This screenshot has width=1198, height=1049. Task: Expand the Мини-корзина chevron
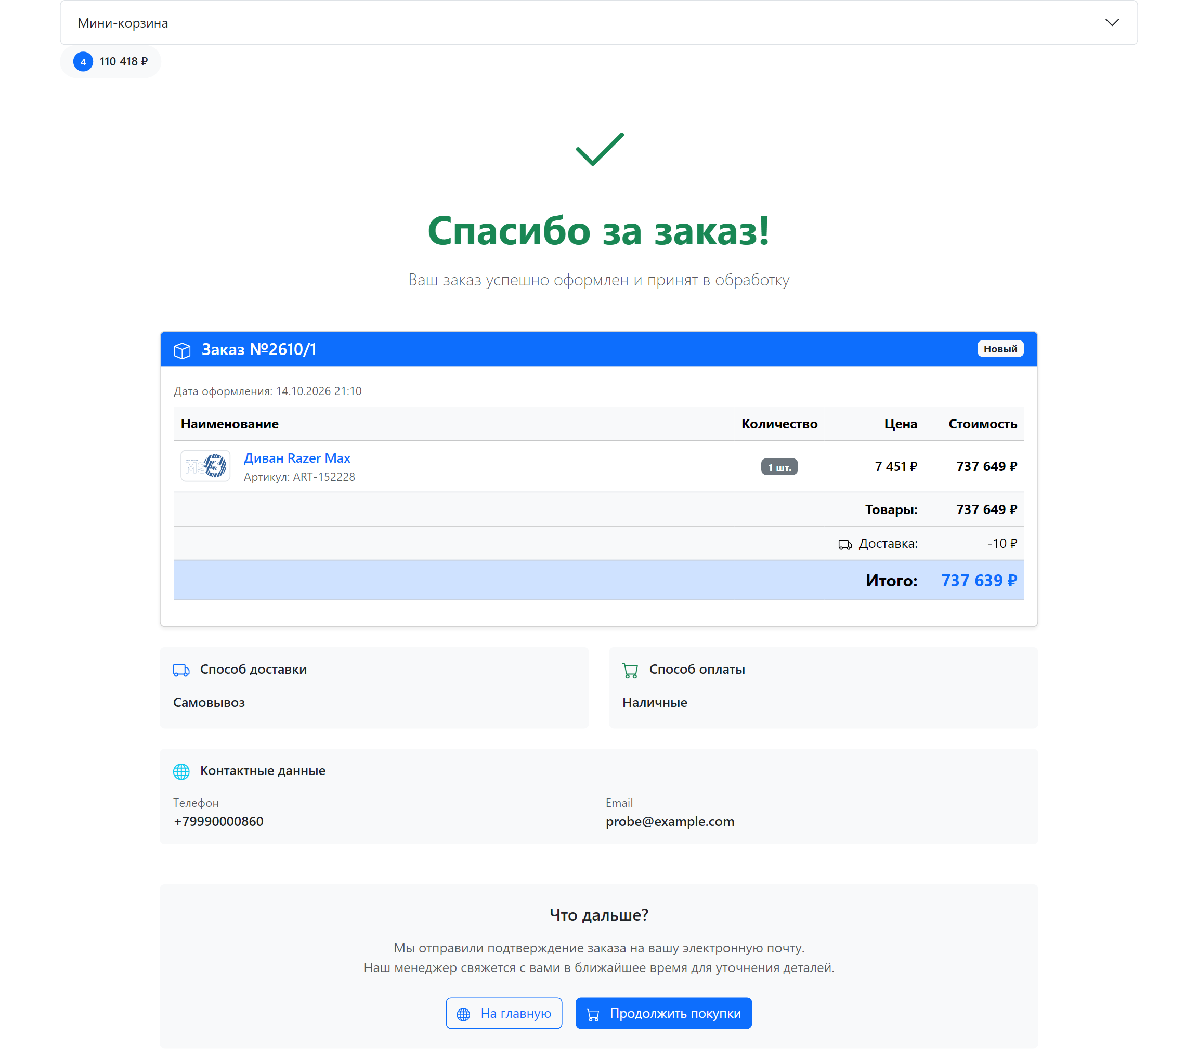1111,23
